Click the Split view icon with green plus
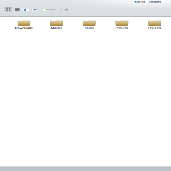Viewport: 171px width, 171px height. (x=45, y=10)
